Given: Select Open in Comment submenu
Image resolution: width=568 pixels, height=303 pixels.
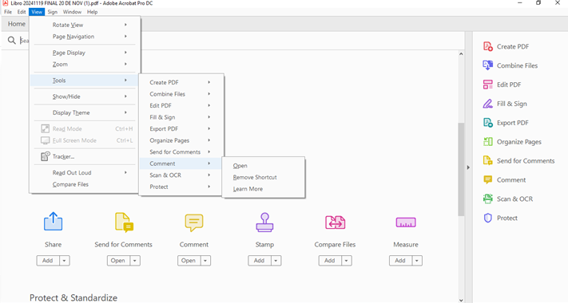Looking at the screenshot, I should pyautogui.click(x=264, y=166).
